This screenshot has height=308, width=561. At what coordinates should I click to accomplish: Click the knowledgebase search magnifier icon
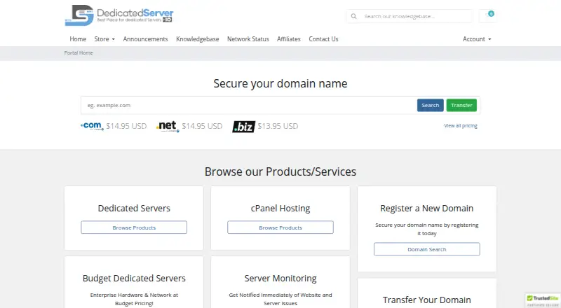point(353,16)
